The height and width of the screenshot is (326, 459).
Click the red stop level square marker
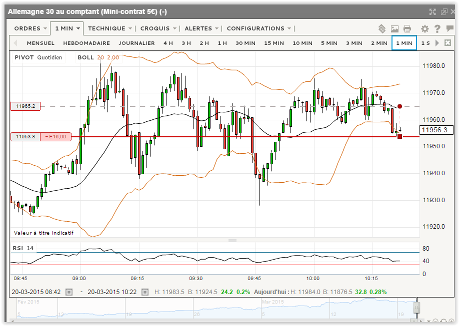pyautogui.click(x=399, y=136)
